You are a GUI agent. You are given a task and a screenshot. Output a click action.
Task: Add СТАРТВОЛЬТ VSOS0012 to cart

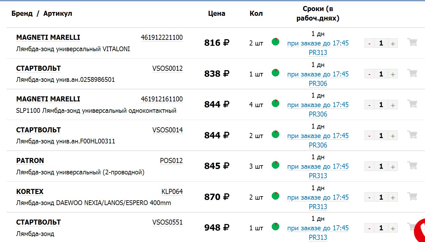pos(412,73)
